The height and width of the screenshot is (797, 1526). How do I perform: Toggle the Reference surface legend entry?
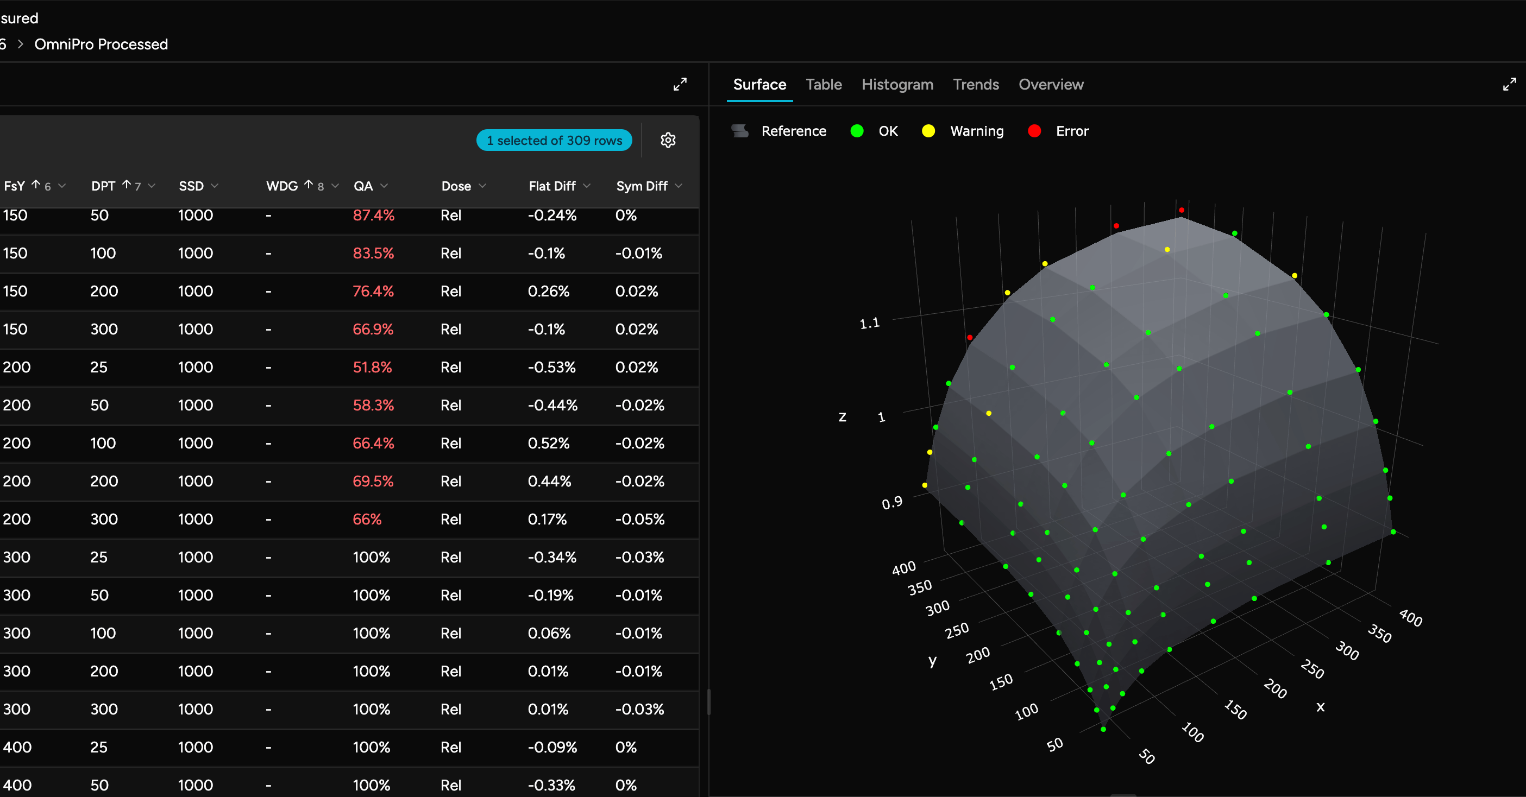[x=793, y=131]
